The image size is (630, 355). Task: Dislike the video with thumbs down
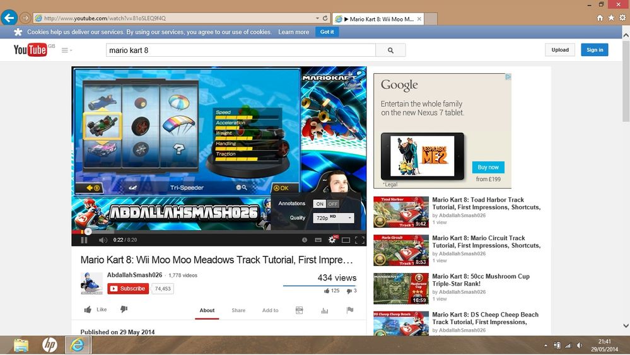(x=124, y=309)
